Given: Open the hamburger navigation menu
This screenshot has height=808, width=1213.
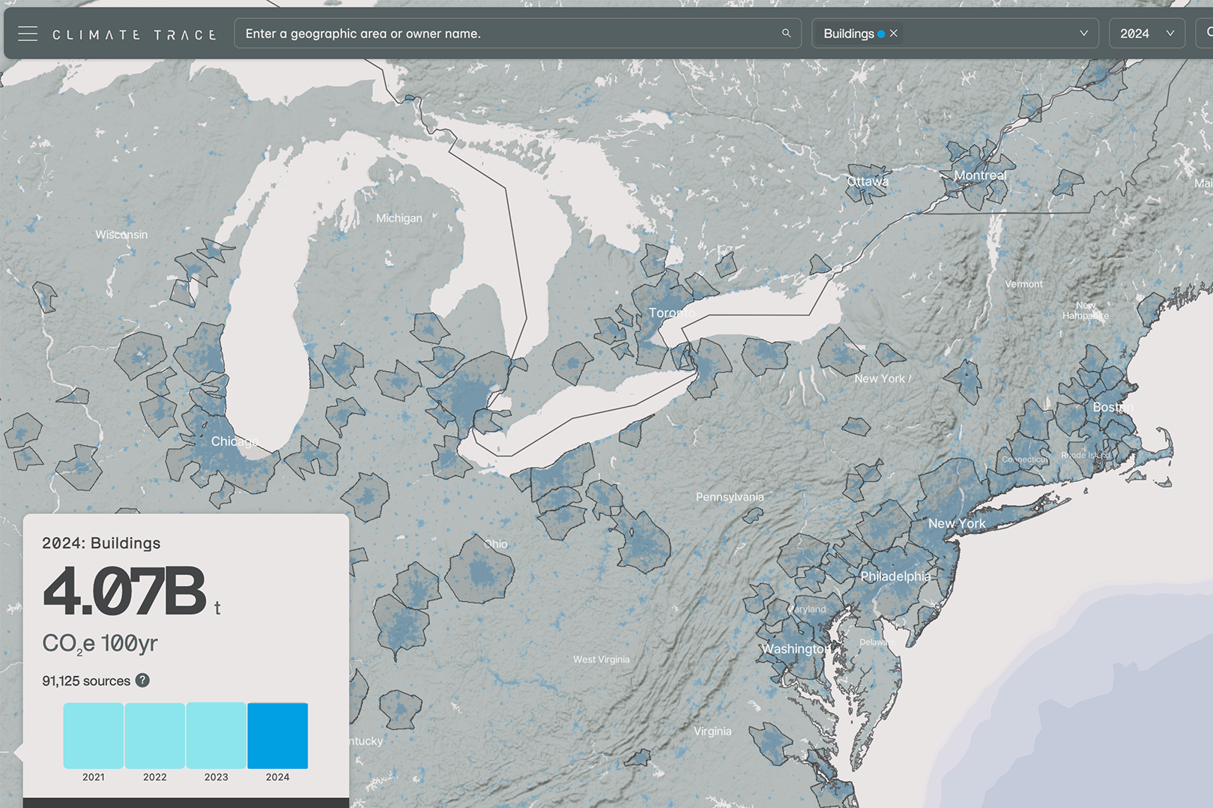Looking at the screenshot, I should point(28,33).
